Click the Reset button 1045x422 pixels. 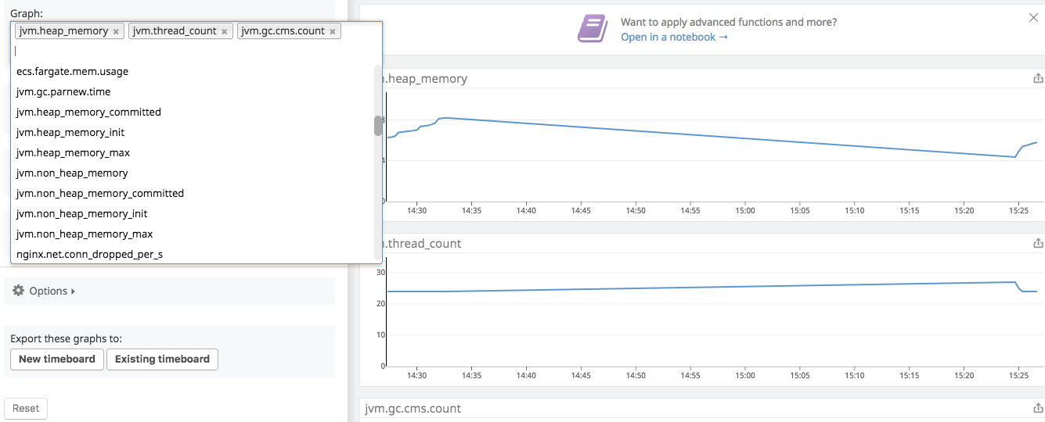26,408
